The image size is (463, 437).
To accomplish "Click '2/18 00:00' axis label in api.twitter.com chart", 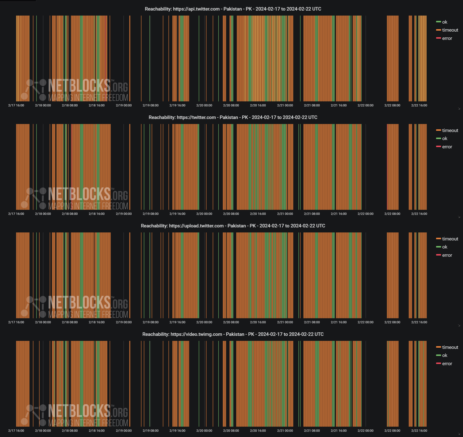I will [43, 105].
